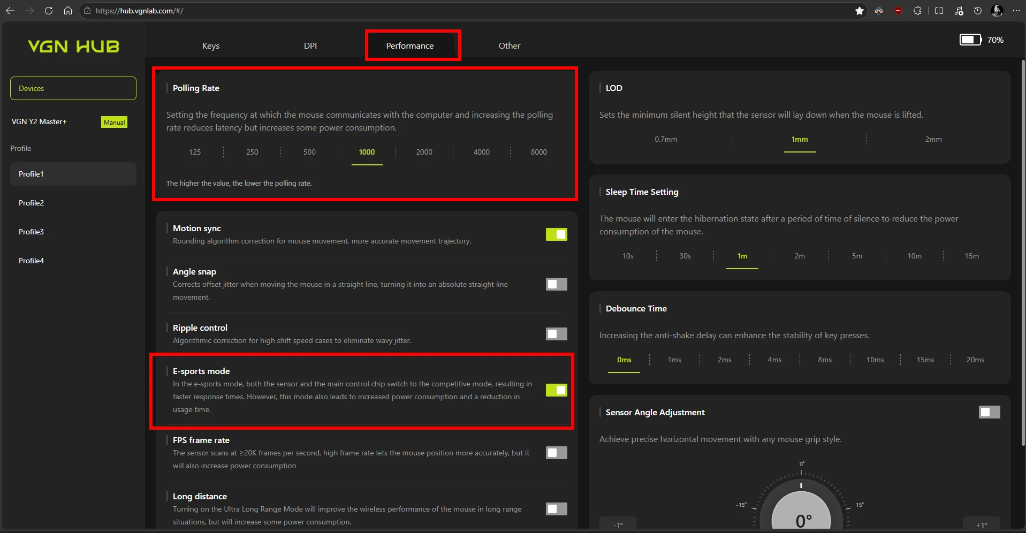Set LOD to 0.7mm
The height and width of the screenshot is (533, 1026).
666,139
